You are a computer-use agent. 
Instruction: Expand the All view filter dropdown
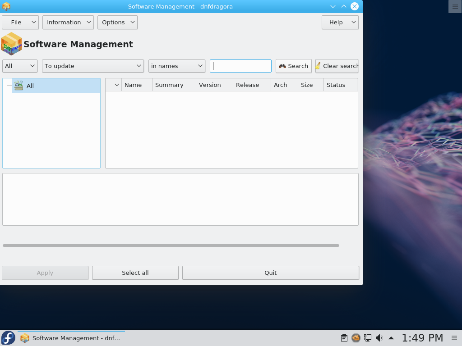click(x=20, y=66)
